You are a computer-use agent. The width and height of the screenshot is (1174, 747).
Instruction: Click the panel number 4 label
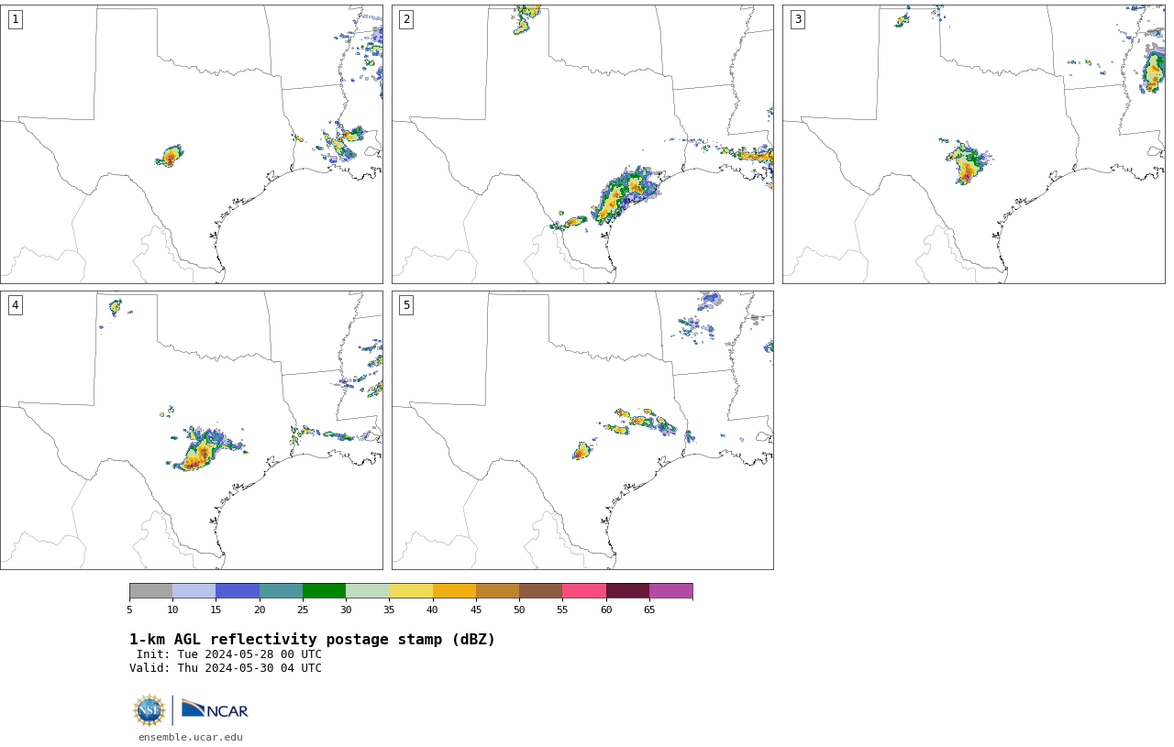[15, 305]
